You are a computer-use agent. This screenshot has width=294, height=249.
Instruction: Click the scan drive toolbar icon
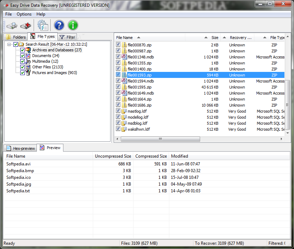click(x=12, y=25)
